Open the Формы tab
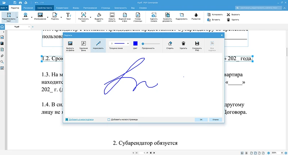 click(76, 8)
